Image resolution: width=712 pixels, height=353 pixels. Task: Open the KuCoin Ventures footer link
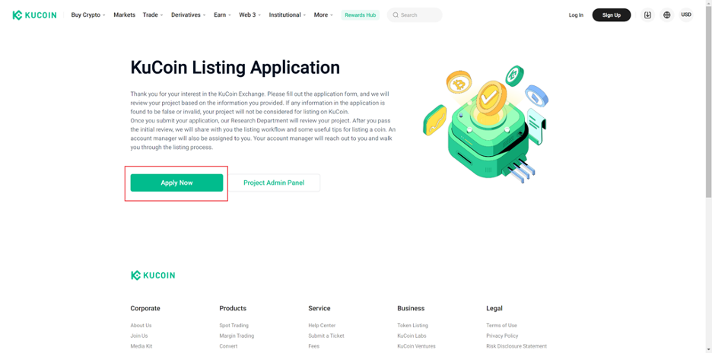point(416,346)
